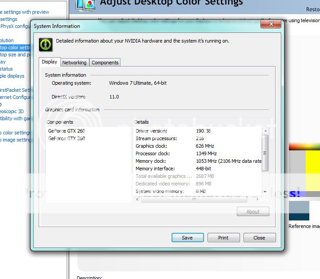Select the first GeForce GTX 260 entry
Screen dimensions: 320x279
67,131
